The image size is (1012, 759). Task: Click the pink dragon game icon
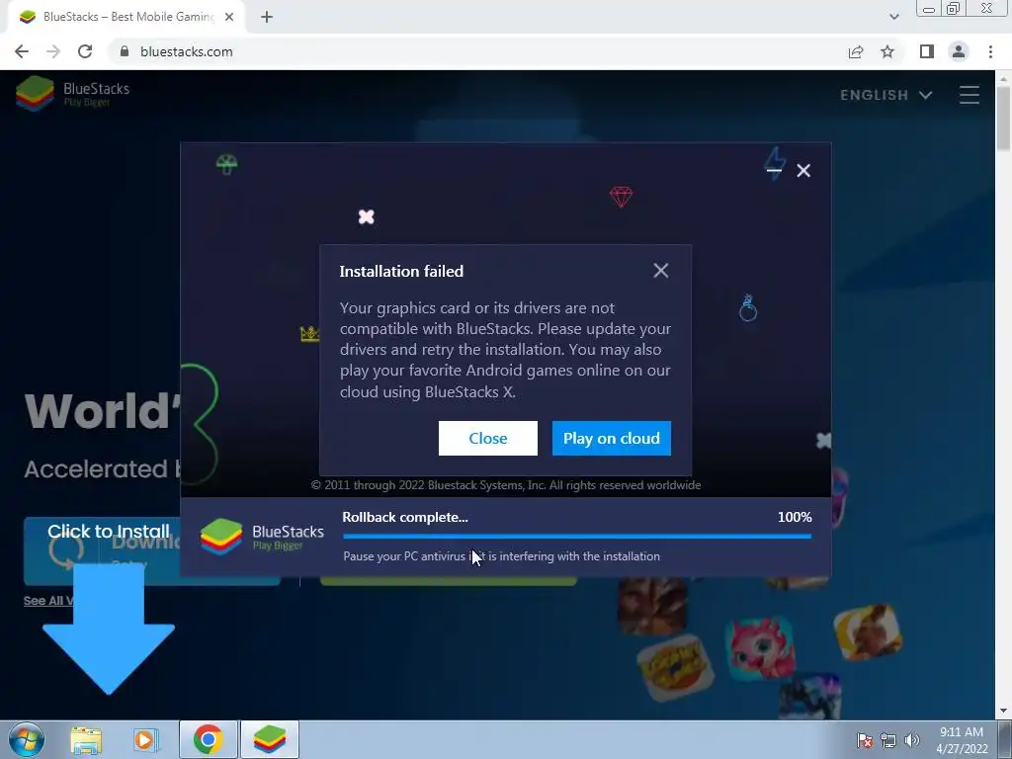point(760,646)
